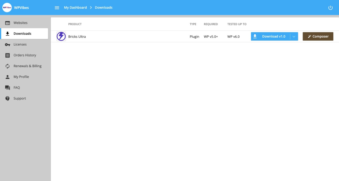
Task: Click the My Profile person icon
Action: point(8,77)
